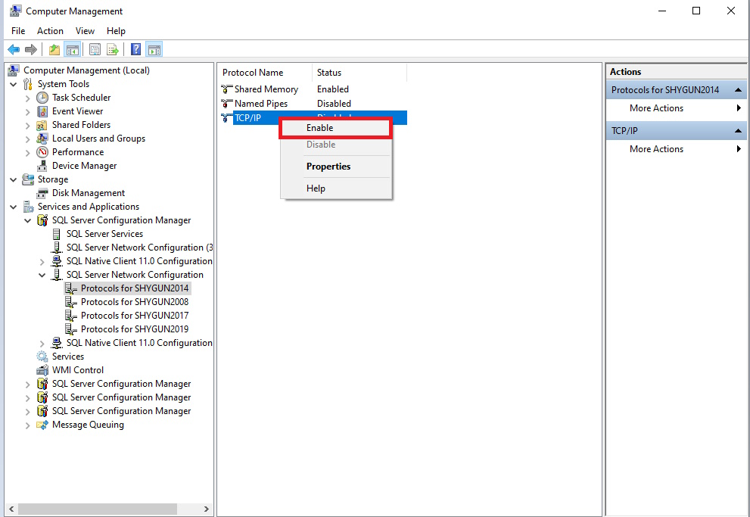Image resolution: width=750 pixels, height=517 pixels.
Task: Select the Protocols for SHYGUN2019 tree item
Action: tap(135, 329)
